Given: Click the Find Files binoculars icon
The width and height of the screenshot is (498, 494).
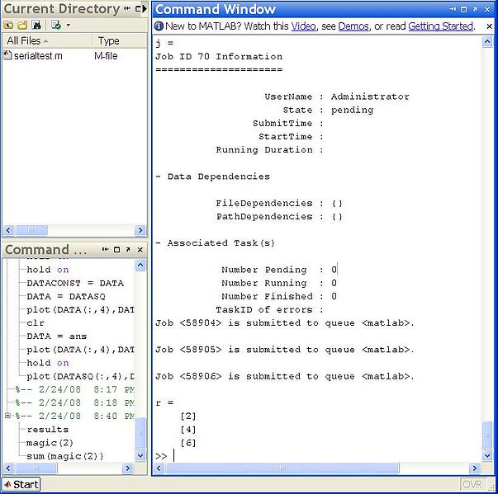Looking at the screenshot, I should [36, 25].
